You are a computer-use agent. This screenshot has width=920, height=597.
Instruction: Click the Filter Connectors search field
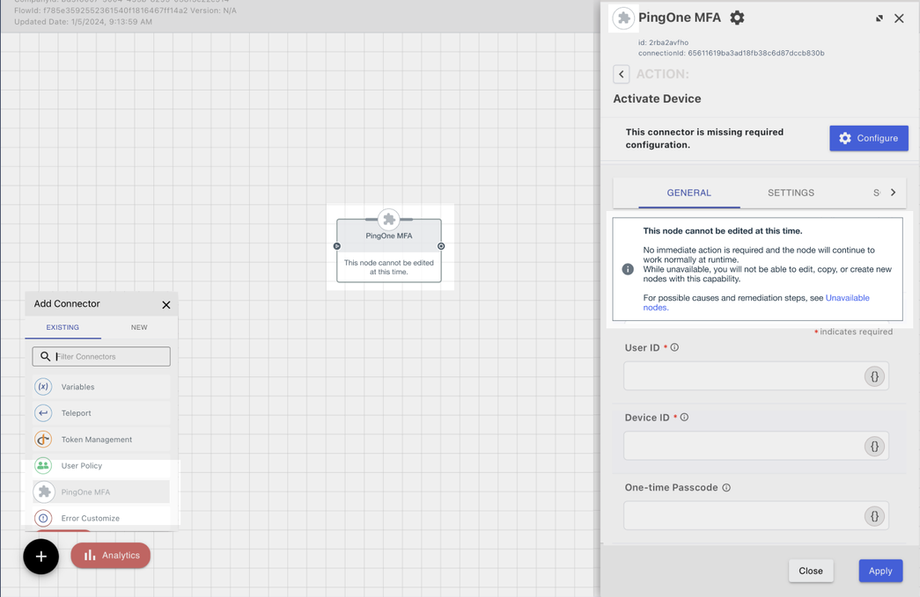coord(101,356)
